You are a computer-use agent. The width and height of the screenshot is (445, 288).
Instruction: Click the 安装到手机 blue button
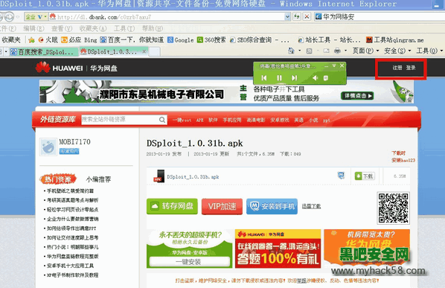point(272,206)
